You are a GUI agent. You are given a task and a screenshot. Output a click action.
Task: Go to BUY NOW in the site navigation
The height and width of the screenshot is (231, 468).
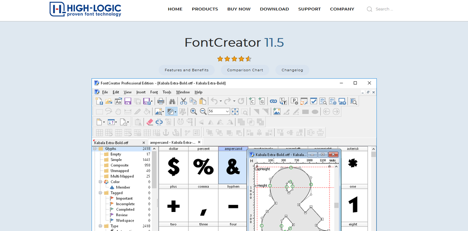coord(239,9)
